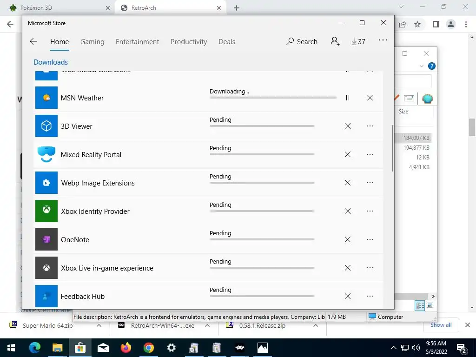Open the Entertainment tab

[137, 42]
